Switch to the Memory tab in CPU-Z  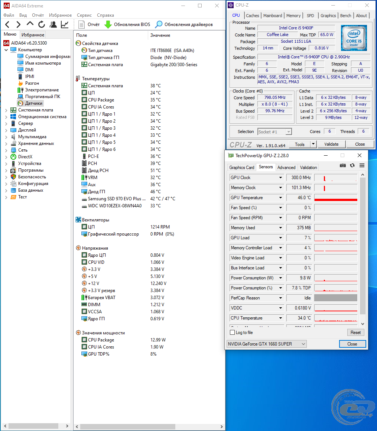[293, 16]
